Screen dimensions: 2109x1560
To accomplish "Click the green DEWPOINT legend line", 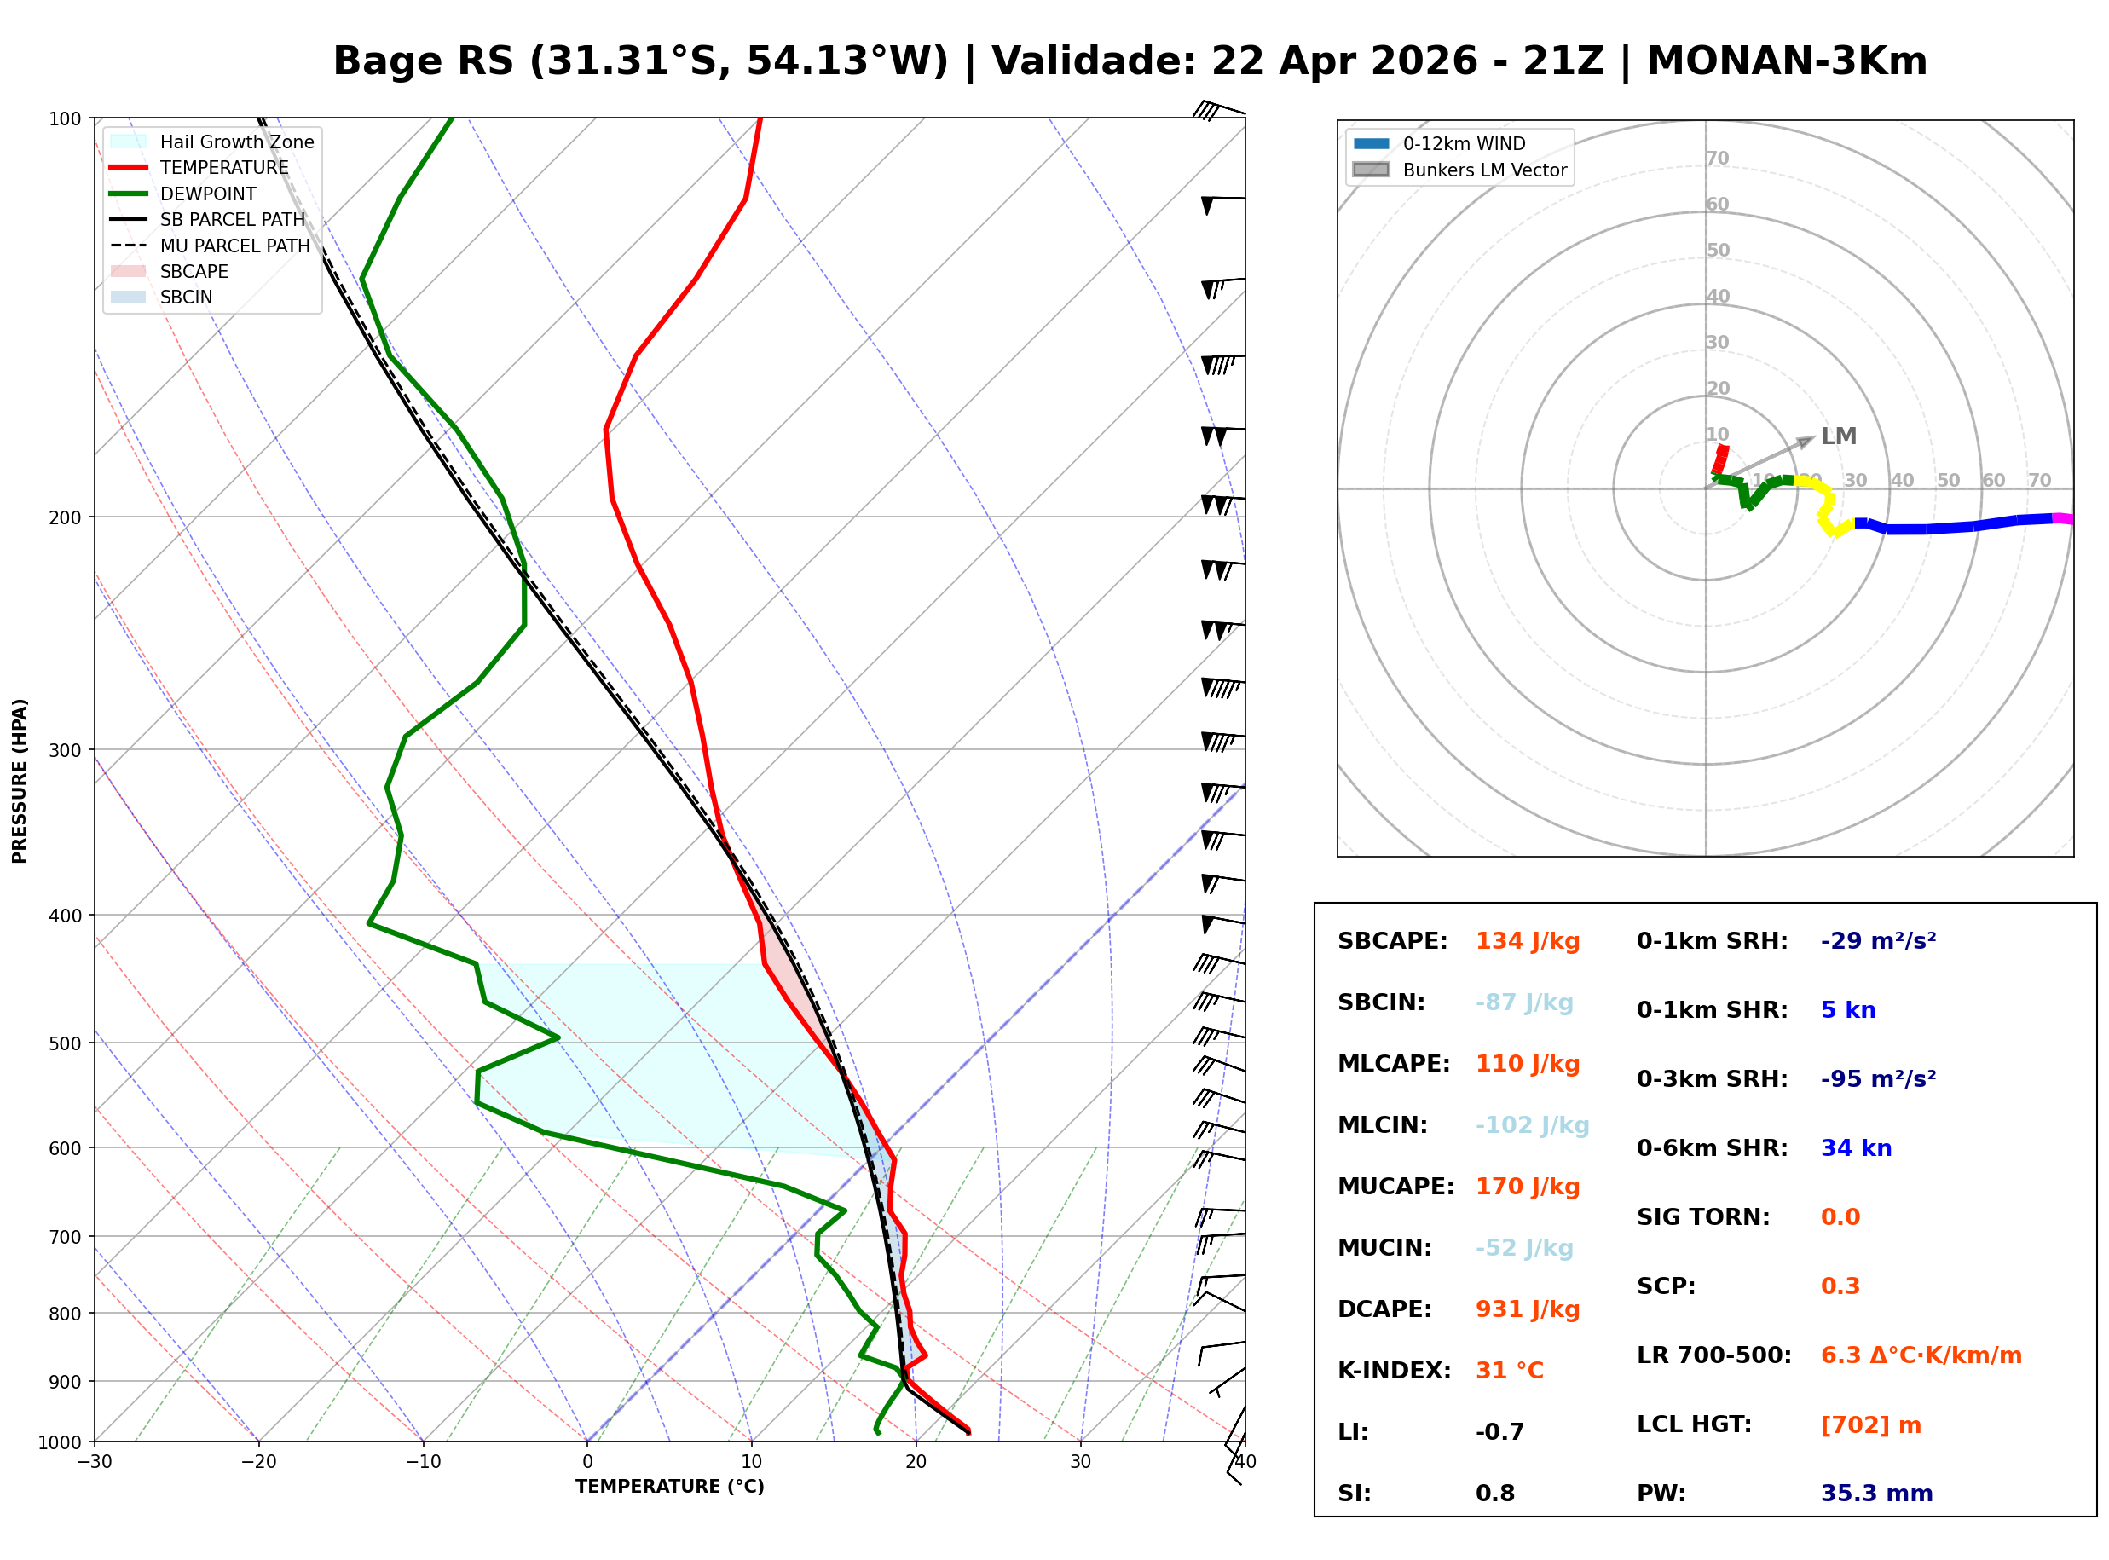I will (129, 194).
